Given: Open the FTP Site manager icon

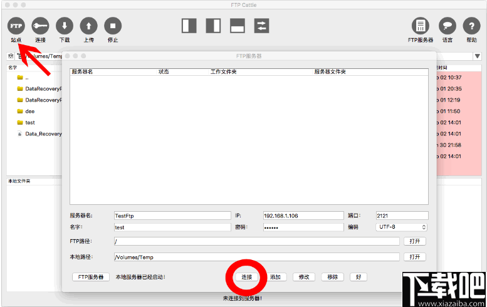Looking at the screenshot, I should 16,26.
